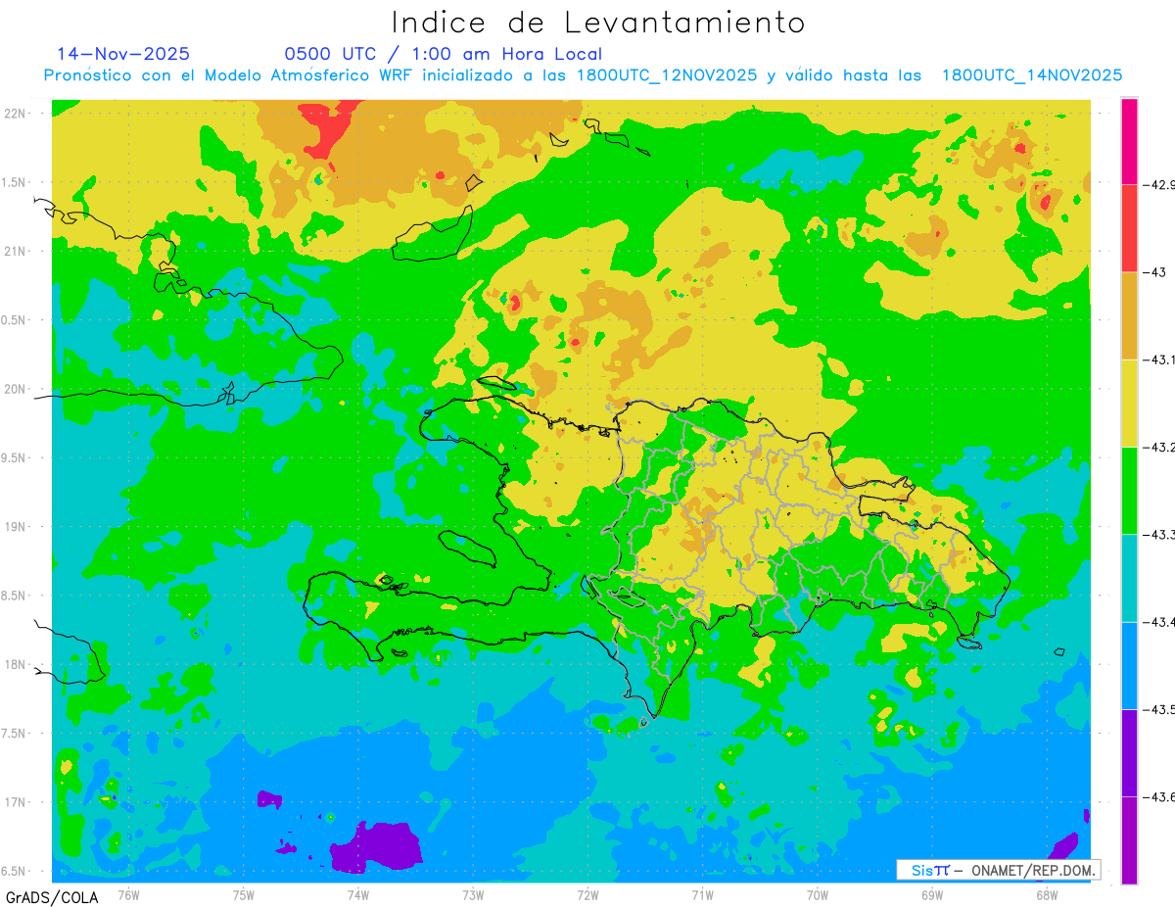Choose the green swatch between -43.2 and -43.3

click(1129, 490)
